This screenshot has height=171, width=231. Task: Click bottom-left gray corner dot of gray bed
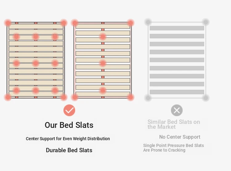coord(148,98)
